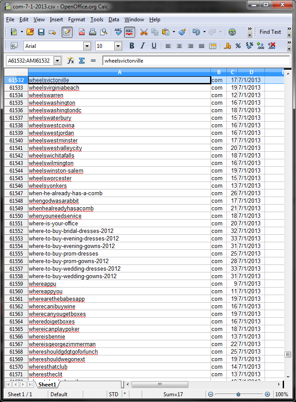
Task: Expand the Name Box dropdown arrow
Action: pos(58,61)
